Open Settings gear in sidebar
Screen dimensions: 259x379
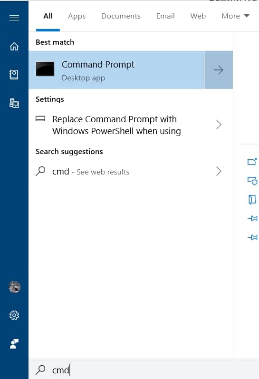pyautogui.click(x=14, y=315)
